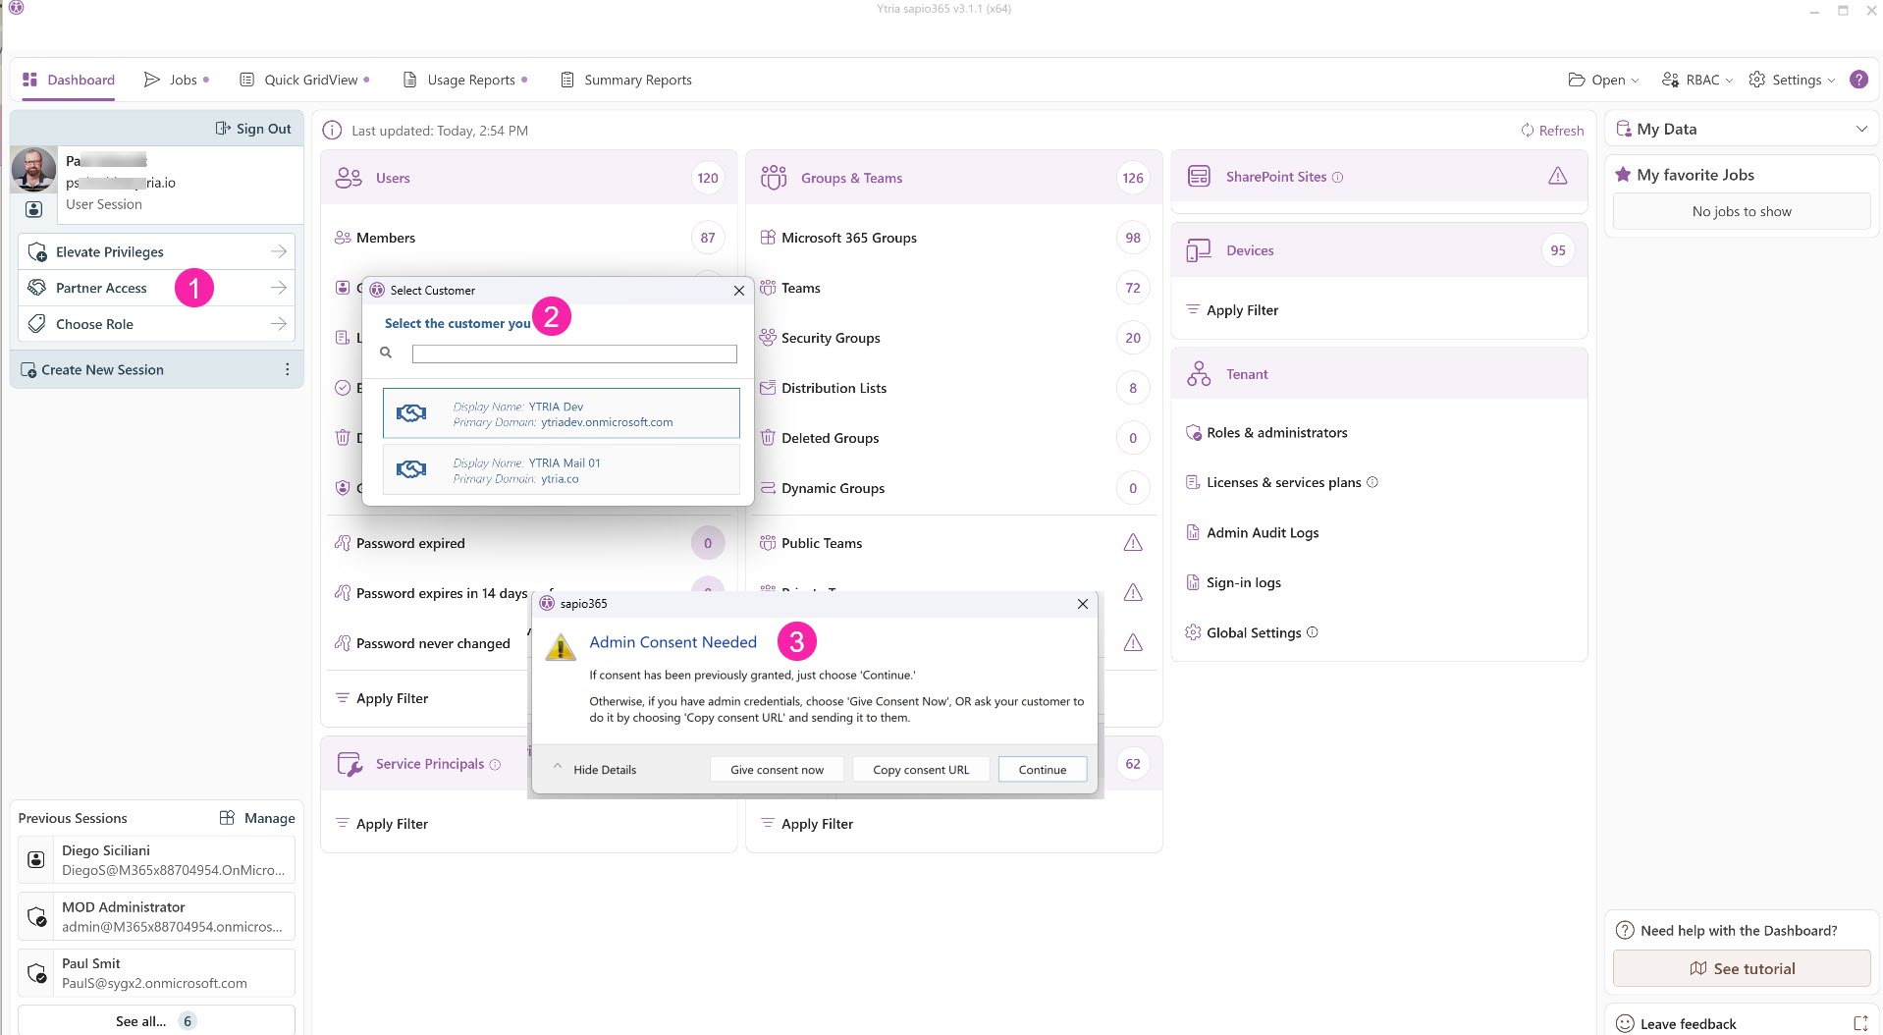Open the RBAC dropdown menu

[x=1696, y=81]
